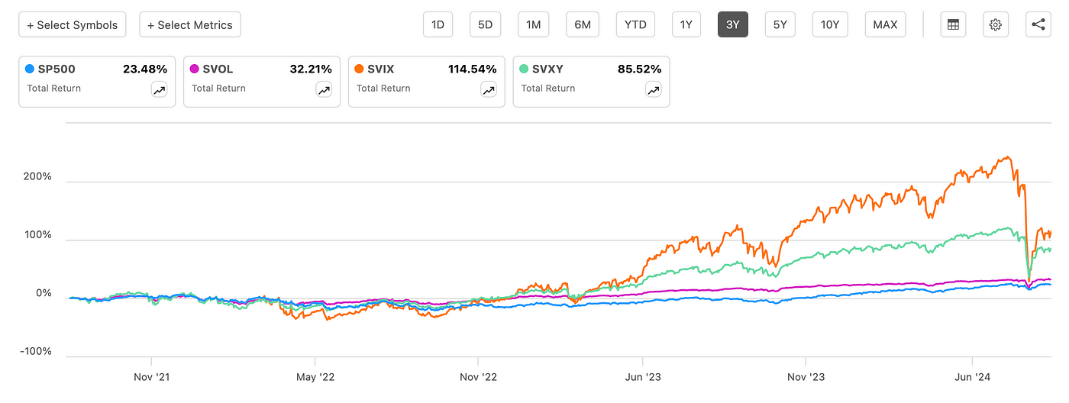
Task: Click the Nov '21 axis label
Action: coord(151,377)
